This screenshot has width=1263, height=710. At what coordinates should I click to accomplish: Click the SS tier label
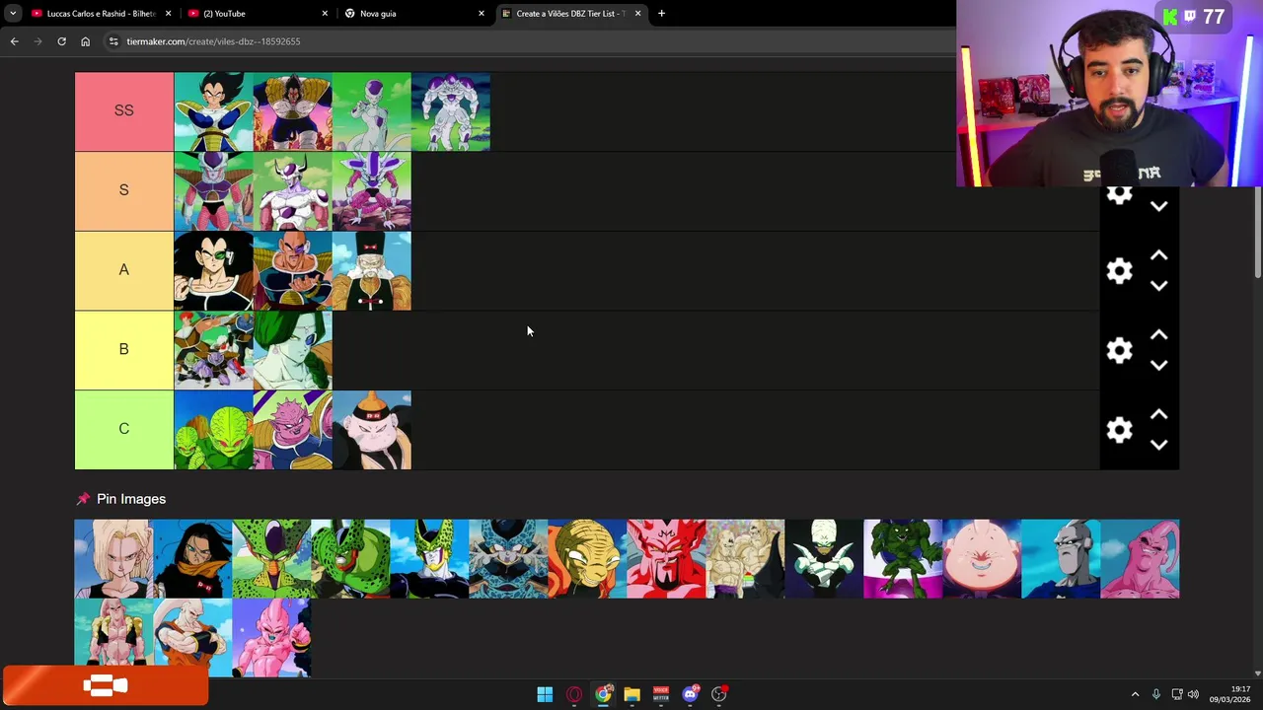tap(124, 111)
